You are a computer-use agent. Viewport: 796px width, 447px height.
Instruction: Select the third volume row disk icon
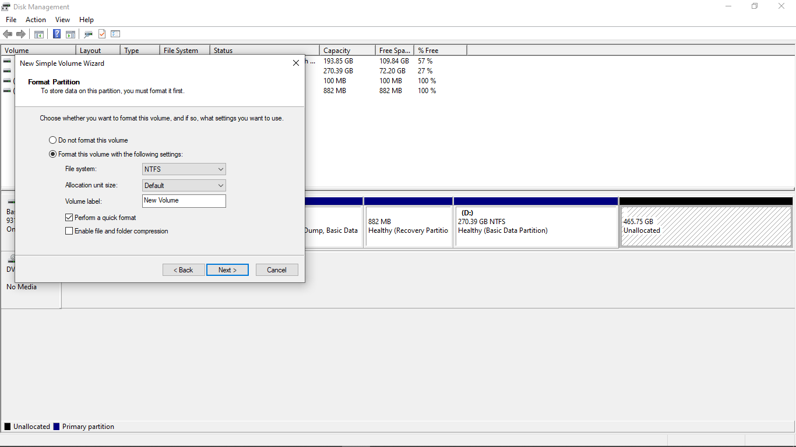pyautogui.click(x=7, y=80)
